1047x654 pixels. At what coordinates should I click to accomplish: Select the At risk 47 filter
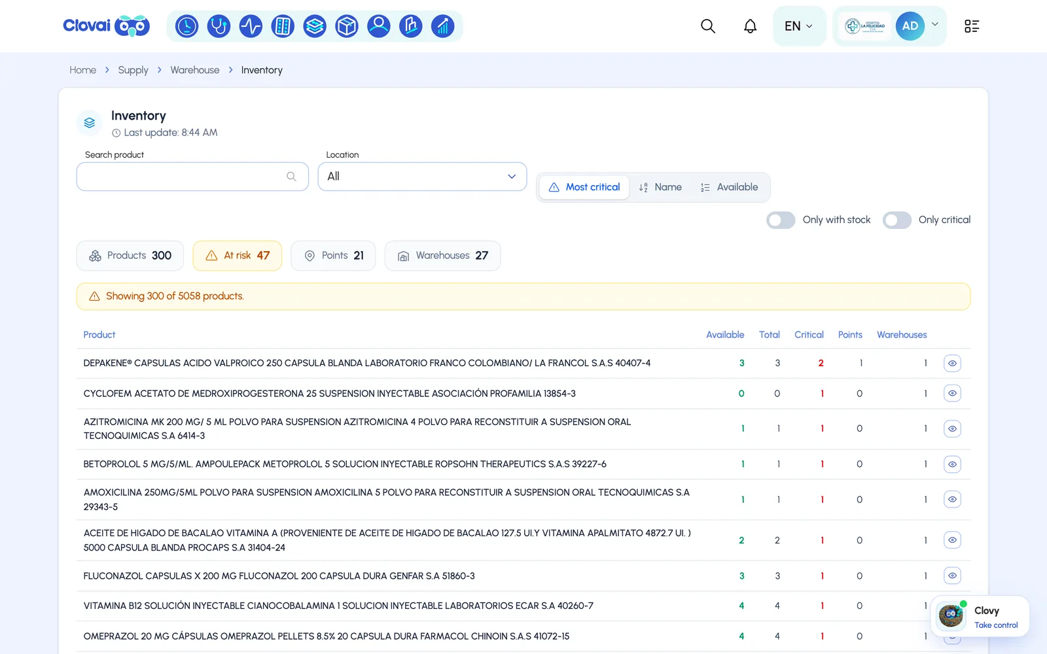click(238, 256)
